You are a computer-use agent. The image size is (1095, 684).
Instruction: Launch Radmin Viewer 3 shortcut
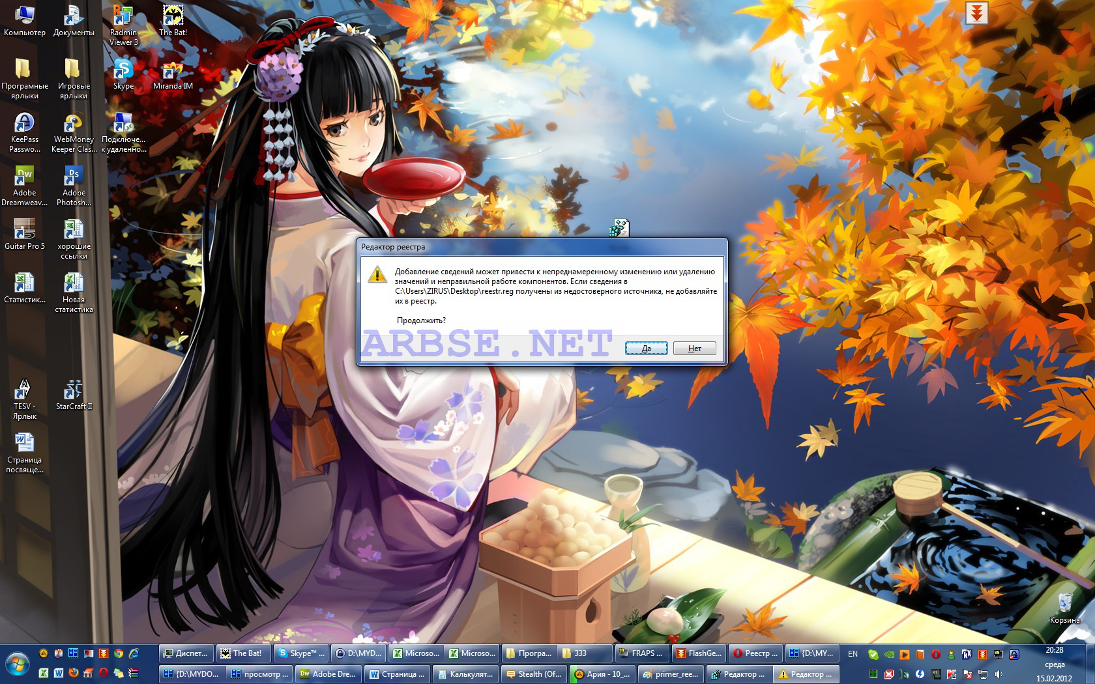coord(123,26)
